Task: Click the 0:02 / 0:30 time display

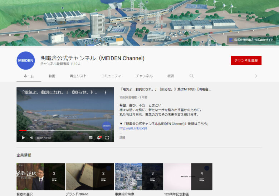Action: coord(44,138)
